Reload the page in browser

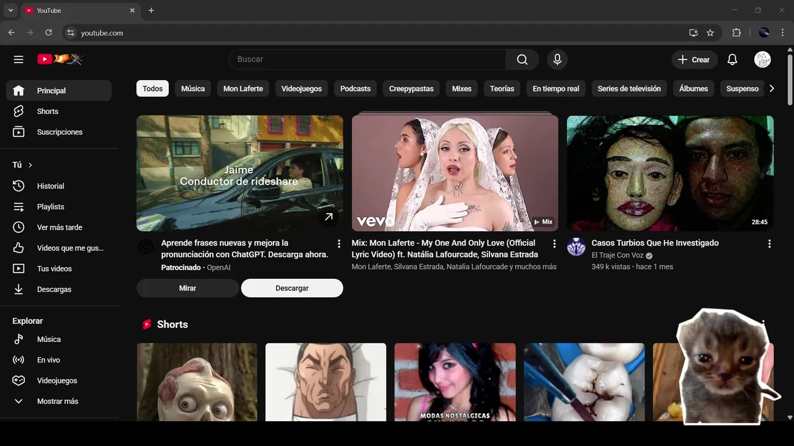click(x=48, y=33)
